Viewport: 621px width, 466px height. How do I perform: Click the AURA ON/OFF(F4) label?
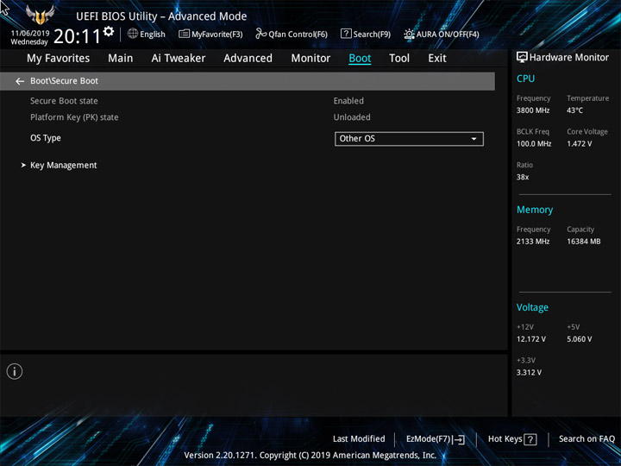click(448, 35)
